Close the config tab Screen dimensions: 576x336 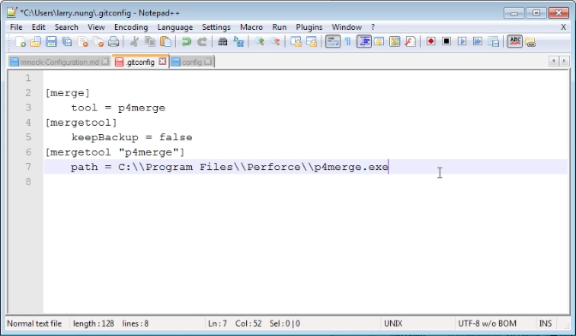pos(208,62)
